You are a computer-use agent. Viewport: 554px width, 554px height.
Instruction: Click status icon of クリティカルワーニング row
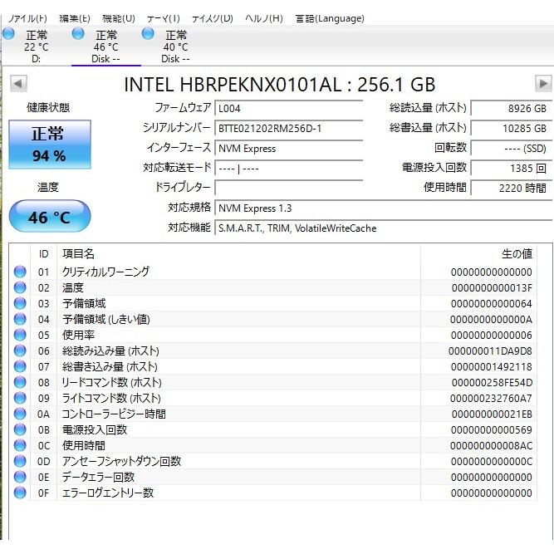pyautogui.click(x=20, y=272)
